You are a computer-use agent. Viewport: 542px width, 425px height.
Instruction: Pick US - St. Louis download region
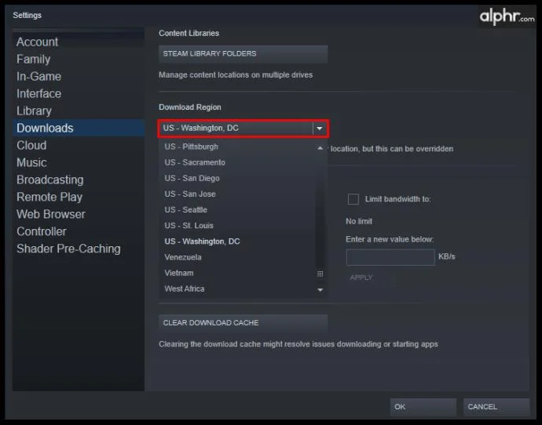pyautogui.click(x=237, y=226)
